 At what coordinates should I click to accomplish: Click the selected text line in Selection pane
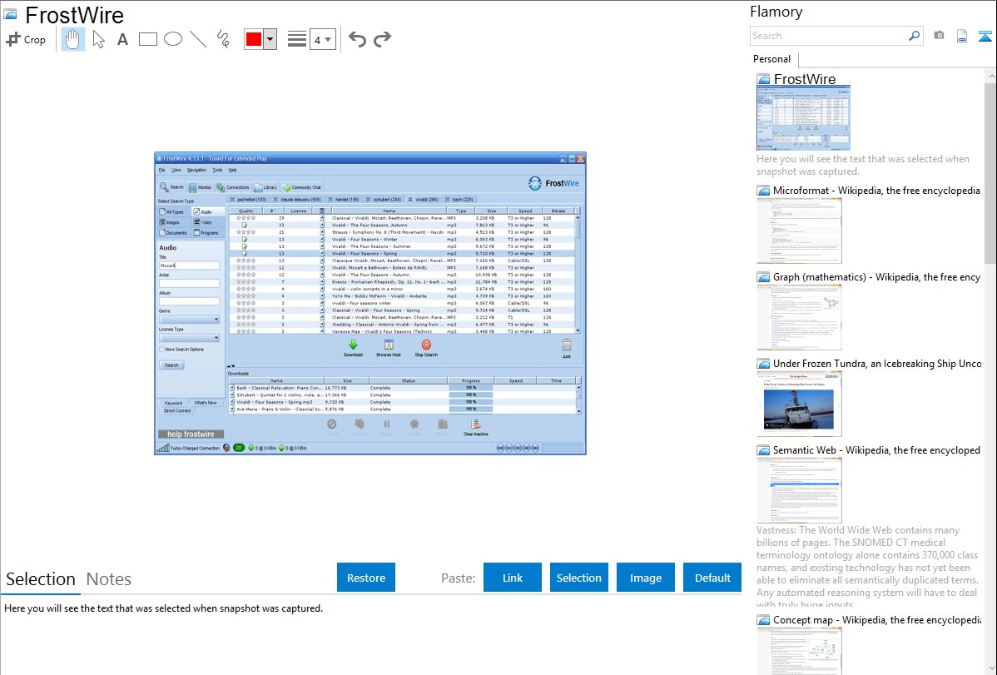click(163, 608)
